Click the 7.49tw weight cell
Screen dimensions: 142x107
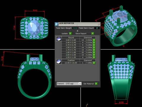pyautogui.click(x=89, y=63)
